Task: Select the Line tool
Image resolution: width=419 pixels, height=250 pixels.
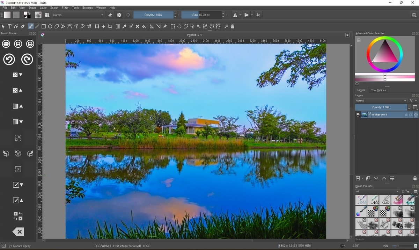Action: (x=37, y=26)
